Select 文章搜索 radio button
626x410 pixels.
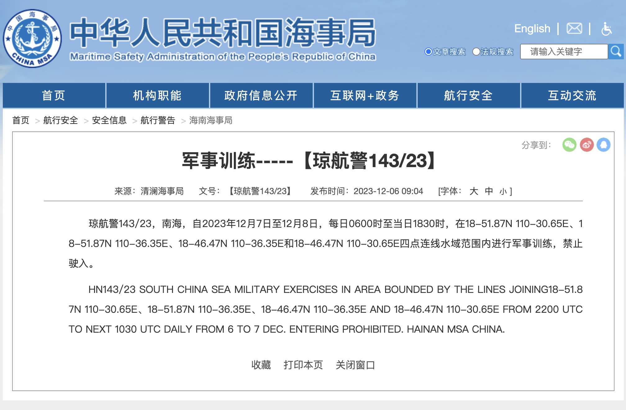point(429,52)
